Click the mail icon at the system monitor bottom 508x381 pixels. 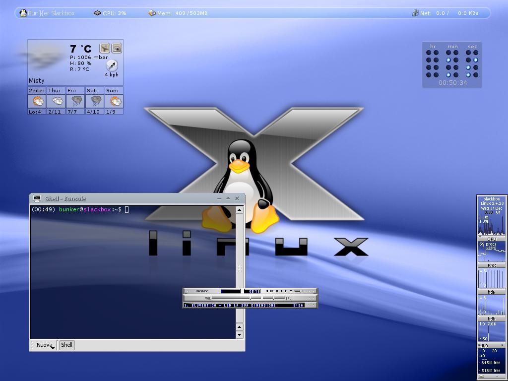tap(481, 377)
